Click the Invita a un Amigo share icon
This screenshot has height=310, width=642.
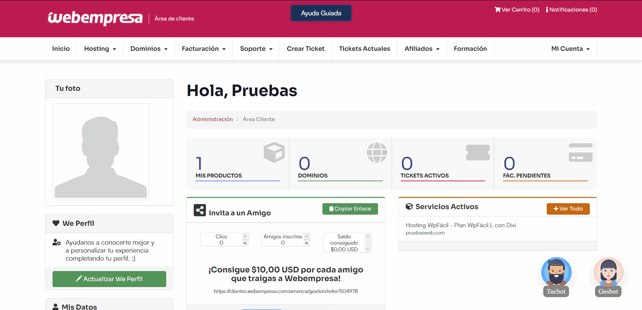[x=200, y=210]
